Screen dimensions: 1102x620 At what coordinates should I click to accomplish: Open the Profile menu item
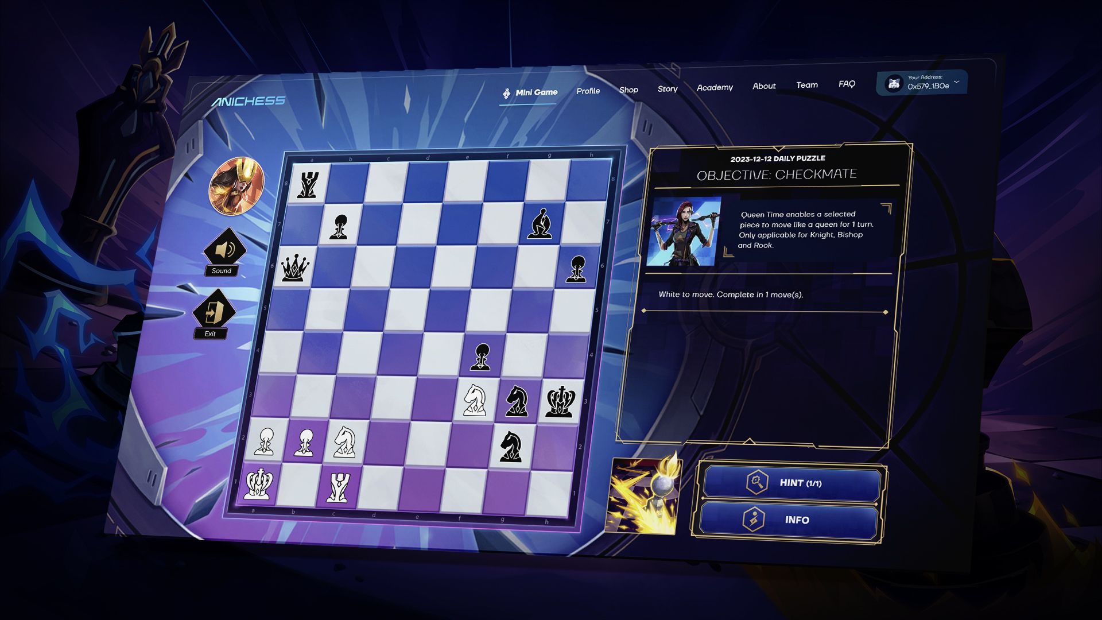[588, 91]
